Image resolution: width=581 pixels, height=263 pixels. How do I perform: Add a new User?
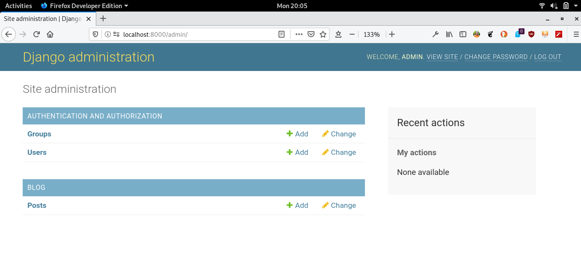pos(297,152)
